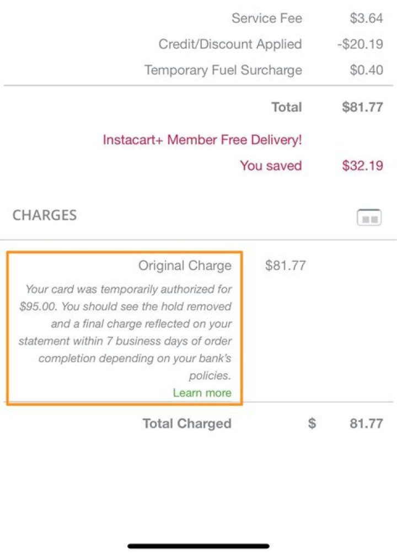
Task: Tap the 81.77 Total Charged value
Action: [x=366, y=423]
